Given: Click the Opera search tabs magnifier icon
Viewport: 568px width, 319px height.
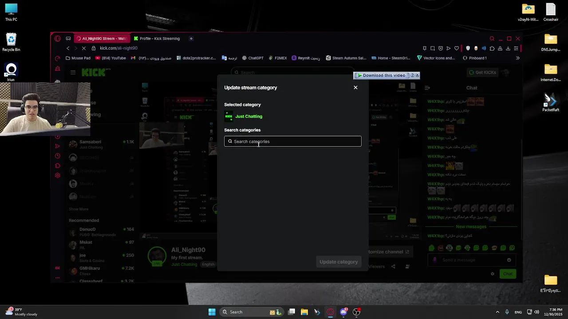Looking at the screenshot, I should point(492,39).
